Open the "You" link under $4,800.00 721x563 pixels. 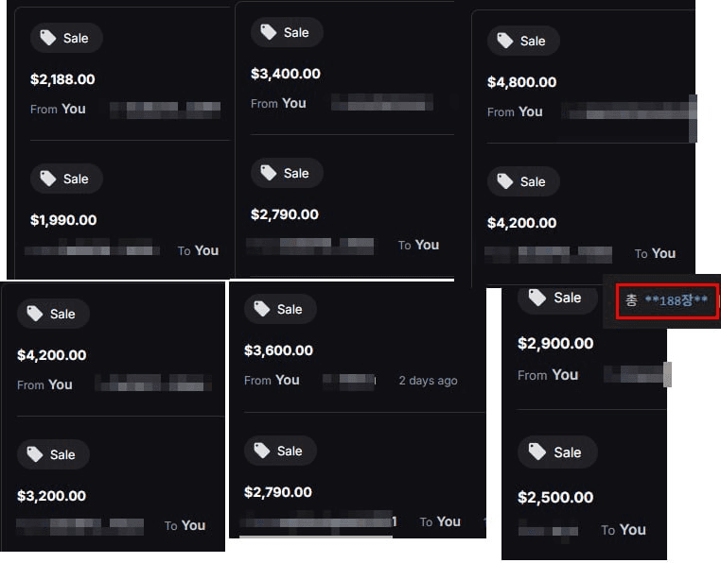(x=531, y=111)
